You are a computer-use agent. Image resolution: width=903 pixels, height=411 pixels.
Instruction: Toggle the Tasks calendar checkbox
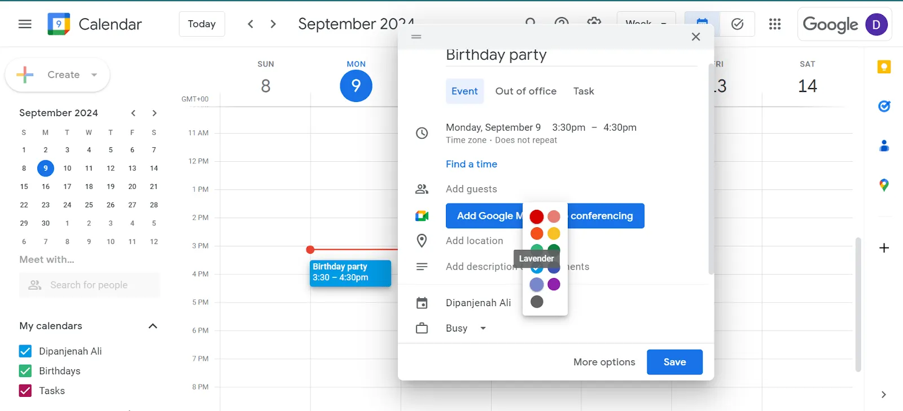point(25,391)
